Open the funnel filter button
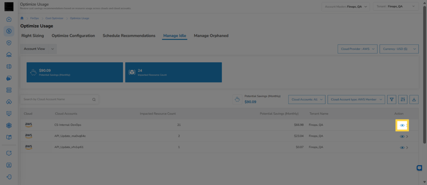 392,100
